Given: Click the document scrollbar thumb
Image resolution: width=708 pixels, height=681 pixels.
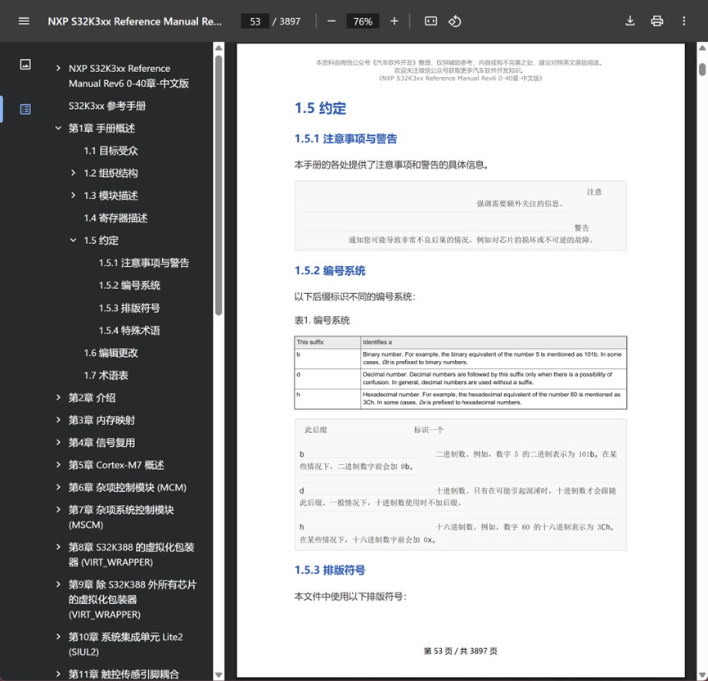Looking at the screenshot, I should [702, 70].
